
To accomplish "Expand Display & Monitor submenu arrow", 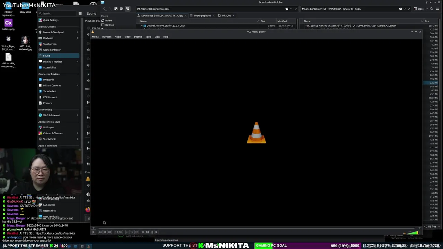I will [77, 62].
